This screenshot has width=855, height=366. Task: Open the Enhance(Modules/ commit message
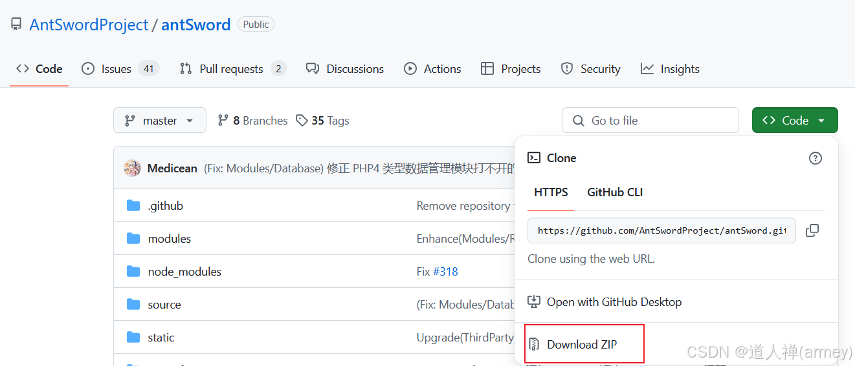pos(465,238)
